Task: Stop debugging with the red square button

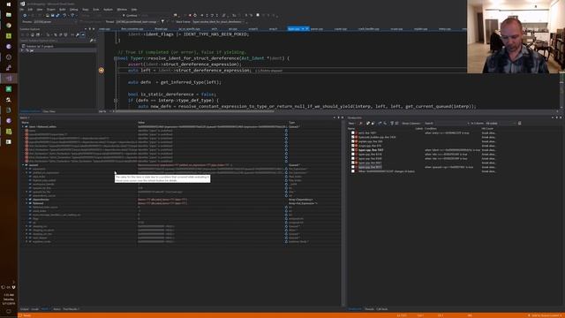Action: click(190, 15)
